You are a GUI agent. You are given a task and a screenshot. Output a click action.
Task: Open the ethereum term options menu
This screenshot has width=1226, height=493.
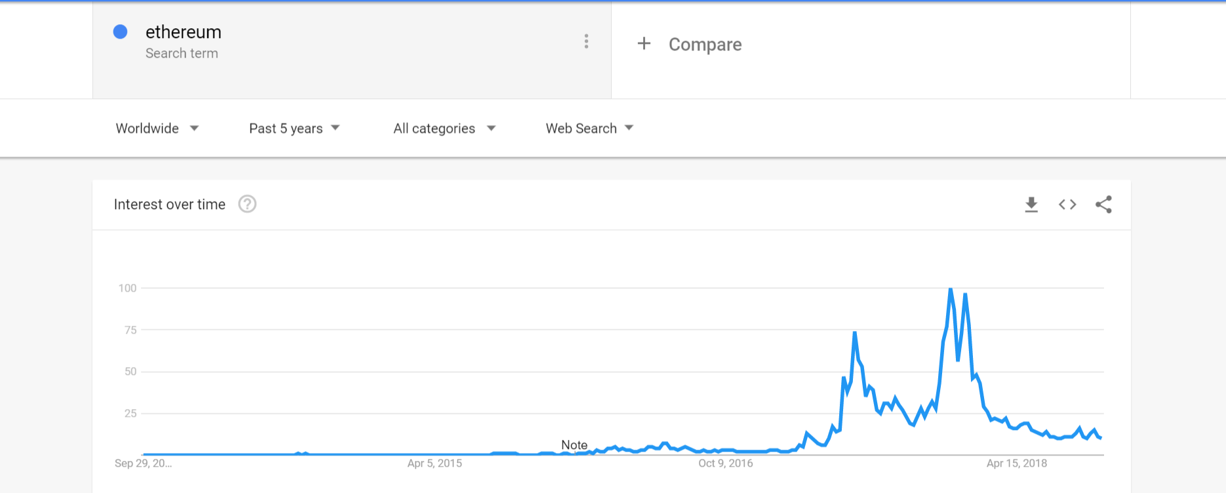pyautogui.click(x=586, y=41)
